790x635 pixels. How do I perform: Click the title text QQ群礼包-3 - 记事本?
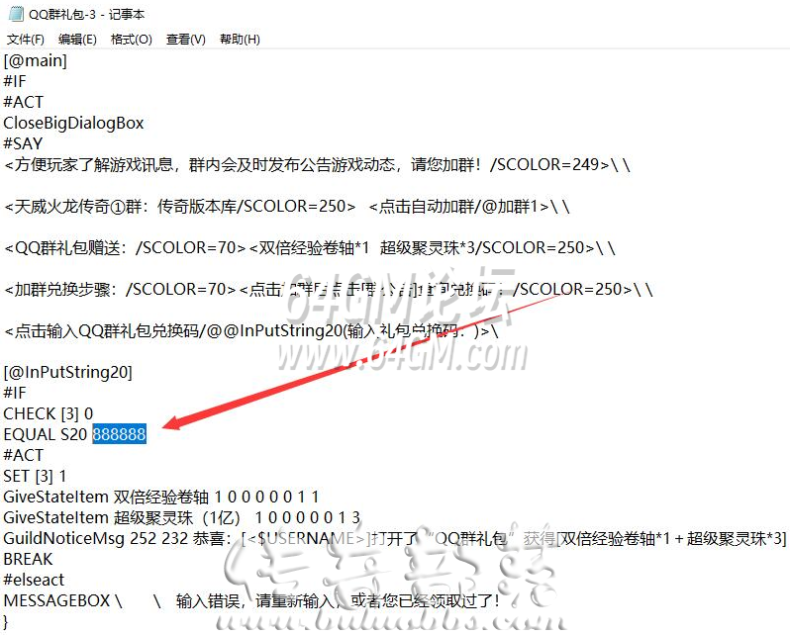pyautogui.click(x=87, y=14)
